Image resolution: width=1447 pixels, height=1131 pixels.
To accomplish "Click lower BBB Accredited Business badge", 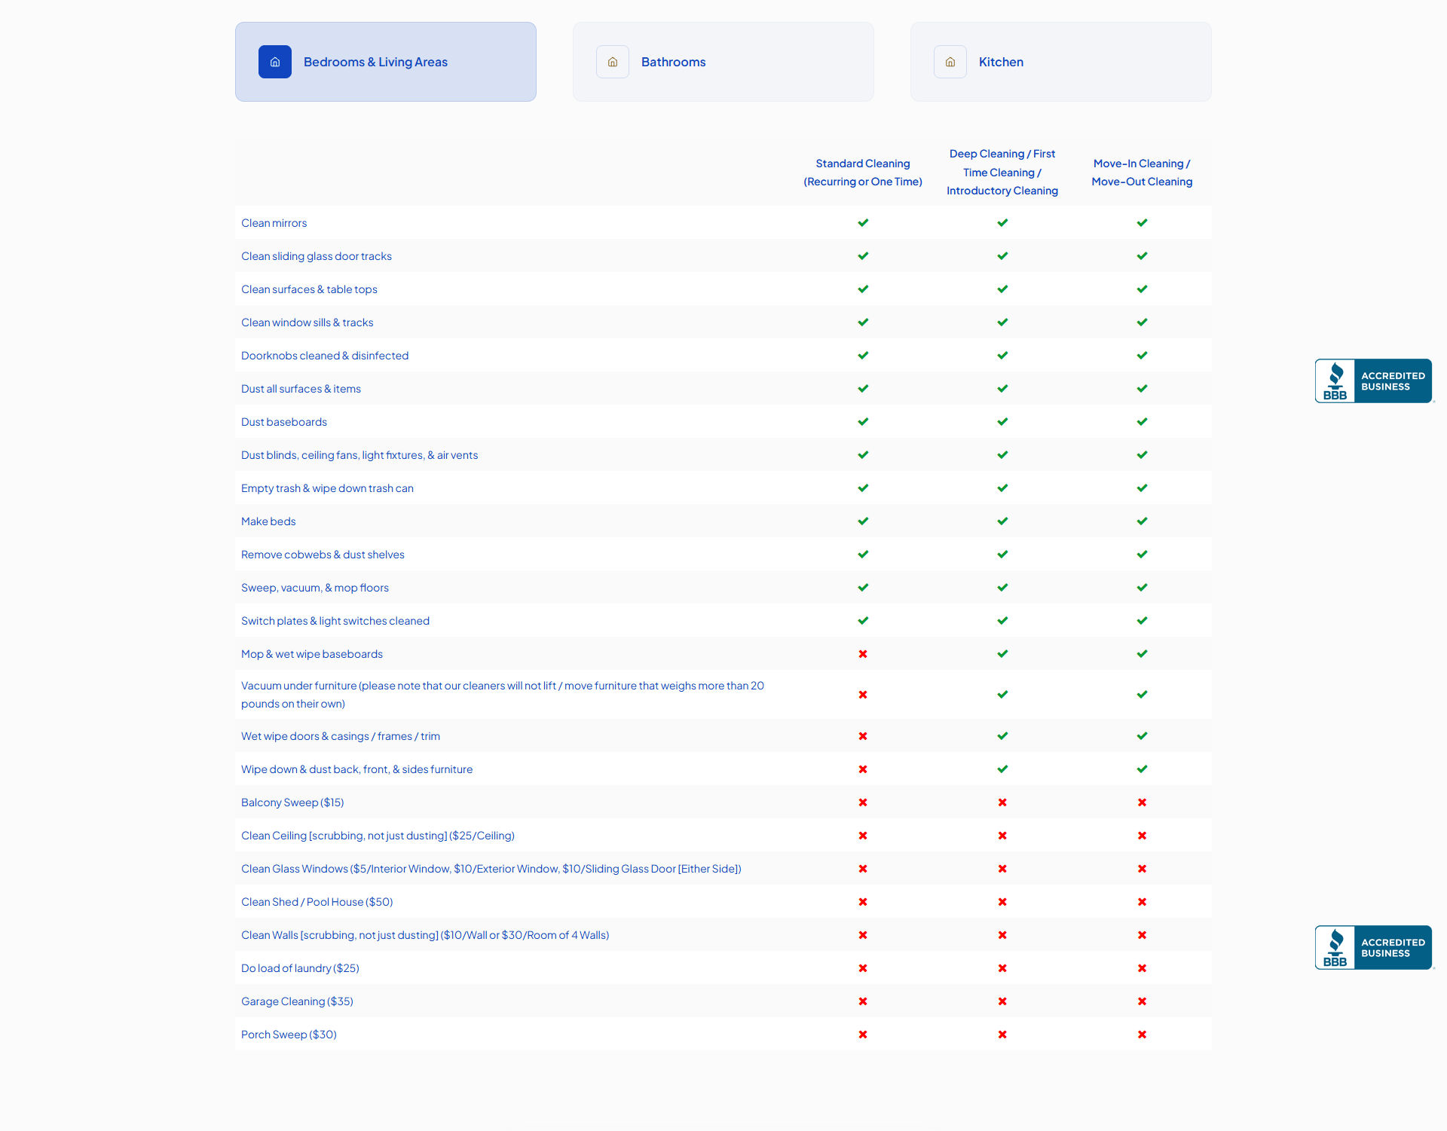I will point(1373,948).
